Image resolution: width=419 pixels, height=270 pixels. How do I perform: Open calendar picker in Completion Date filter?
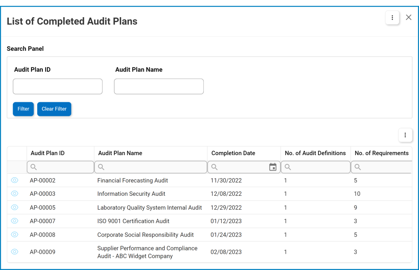point(273,167)
